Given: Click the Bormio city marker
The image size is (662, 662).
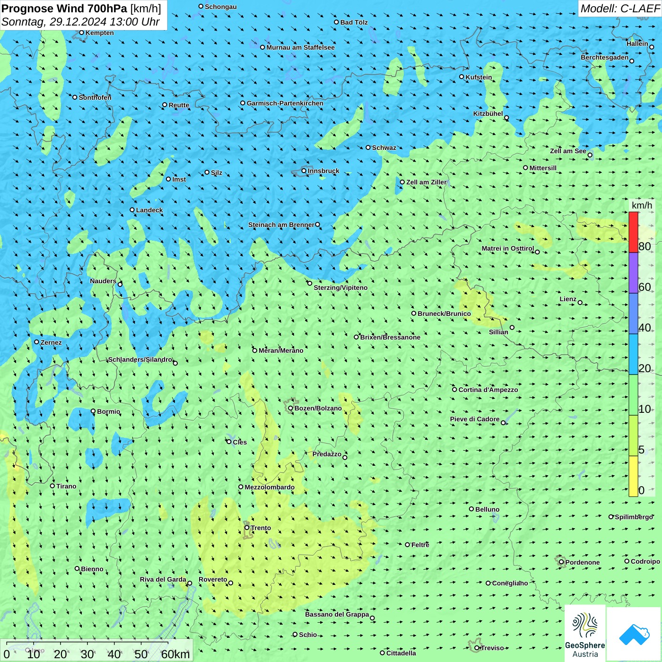Looking at the screenshot, I should coord(93,411).
